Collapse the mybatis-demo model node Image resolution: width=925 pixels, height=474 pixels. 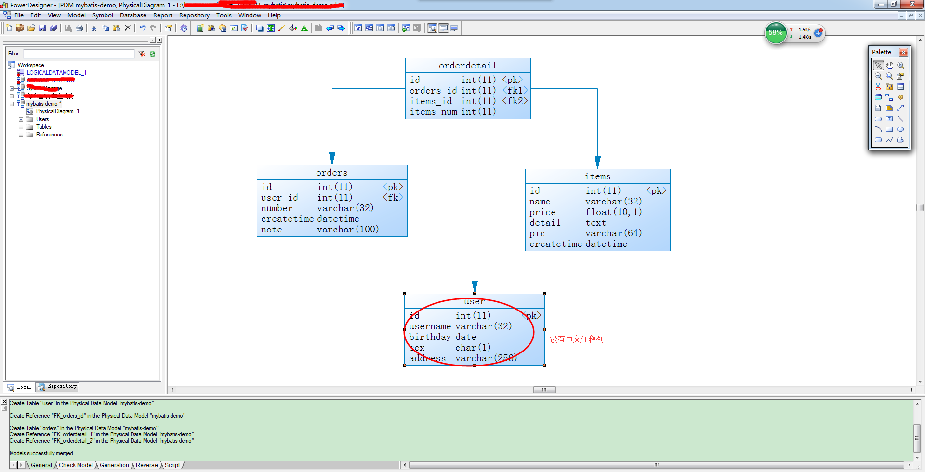pyautogui.click(x=12, y=104)
